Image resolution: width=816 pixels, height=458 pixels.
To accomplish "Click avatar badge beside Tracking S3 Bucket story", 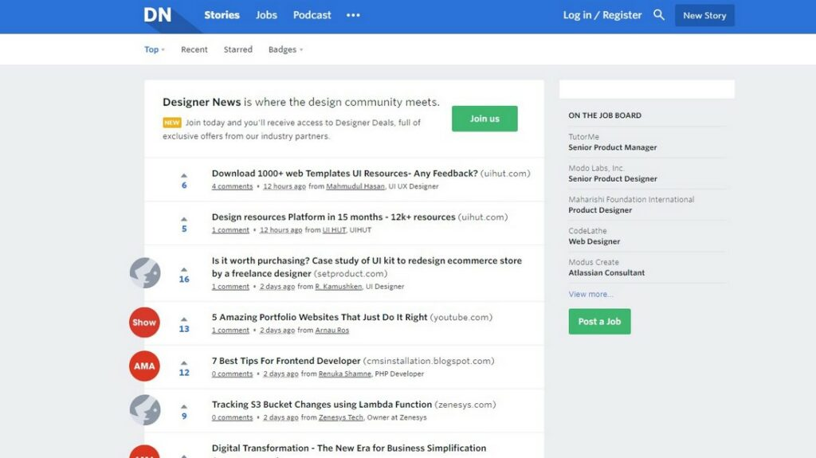I will click(145, 409).
